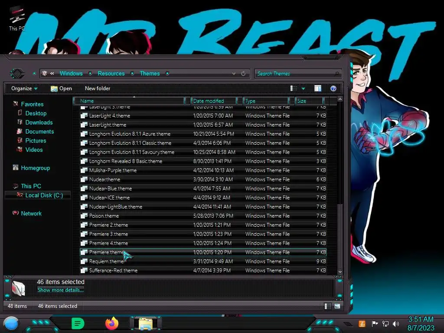Change view using the view icon
The image size is (444, 333).
tap(294, 88)
